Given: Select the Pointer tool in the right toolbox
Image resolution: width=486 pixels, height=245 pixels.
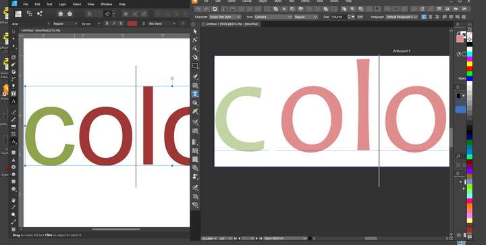Looking at the screenshot, I should [195, 32].
